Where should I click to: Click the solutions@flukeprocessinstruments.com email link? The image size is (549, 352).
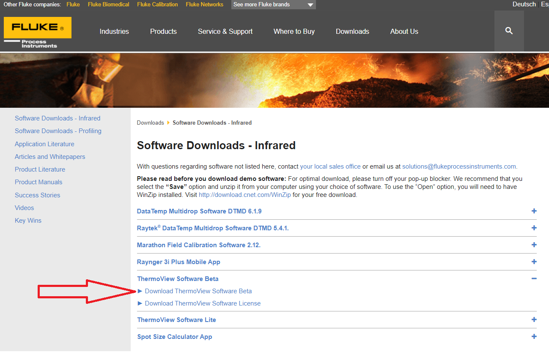point(459,166)
